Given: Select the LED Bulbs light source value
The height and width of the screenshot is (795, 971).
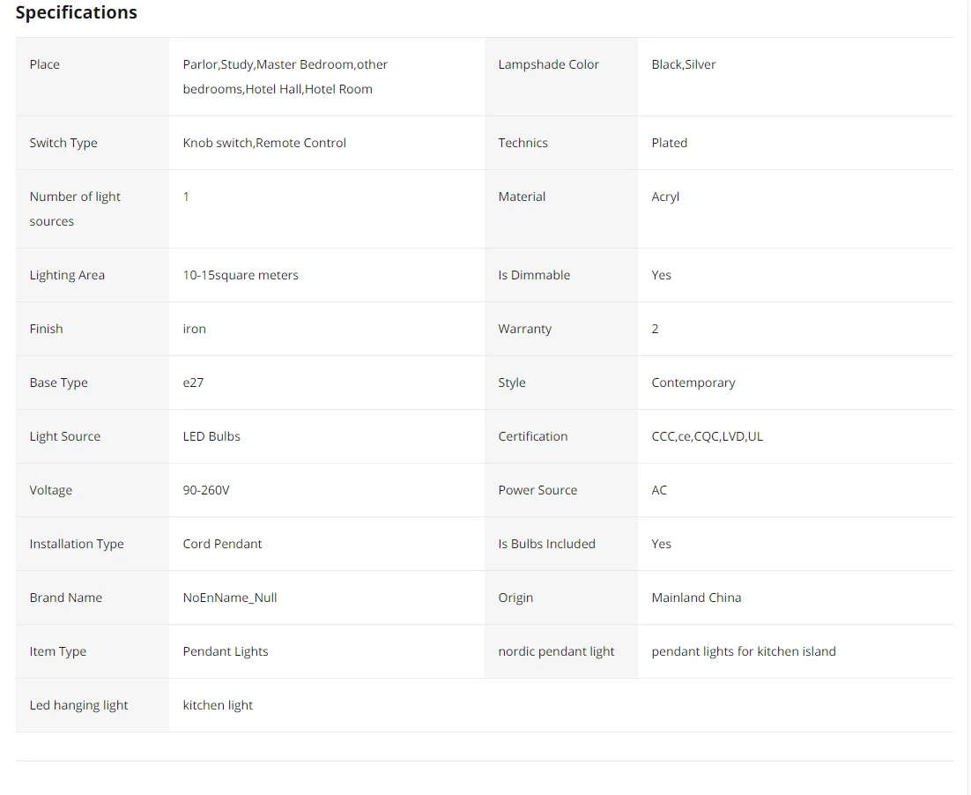Looking at the screenshot, I should (211, 436).
